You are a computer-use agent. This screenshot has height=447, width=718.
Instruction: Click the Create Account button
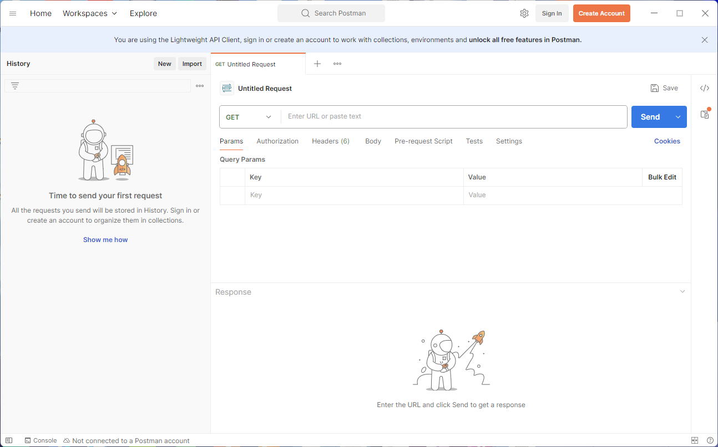point(601,13)
